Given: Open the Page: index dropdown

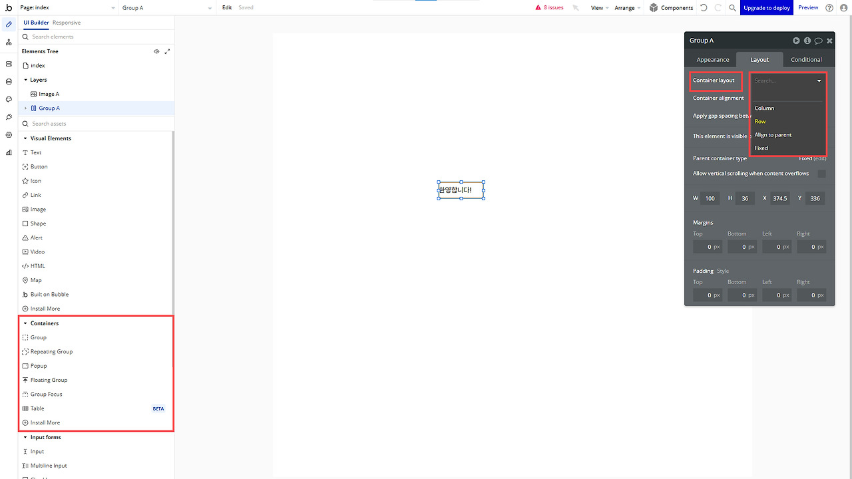Looking at the screenshot, I should coord(67,7).
